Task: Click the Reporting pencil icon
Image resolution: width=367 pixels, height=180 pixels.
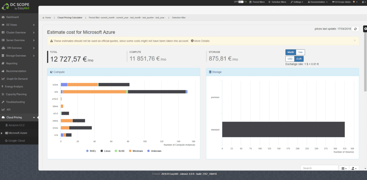Action: click(x=3, y=63)
